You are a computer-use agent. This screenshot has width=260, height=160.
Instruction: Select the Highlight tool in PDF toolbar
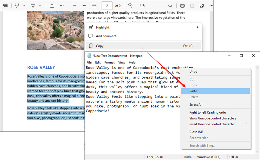17,6
